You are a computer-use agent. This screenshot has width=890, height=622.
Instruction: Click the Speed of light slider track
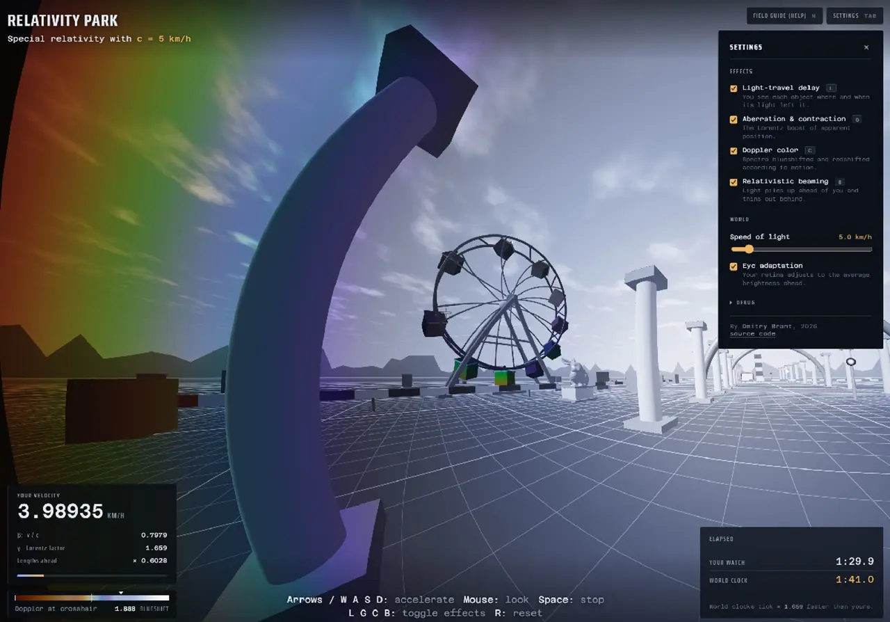(801, 249)
